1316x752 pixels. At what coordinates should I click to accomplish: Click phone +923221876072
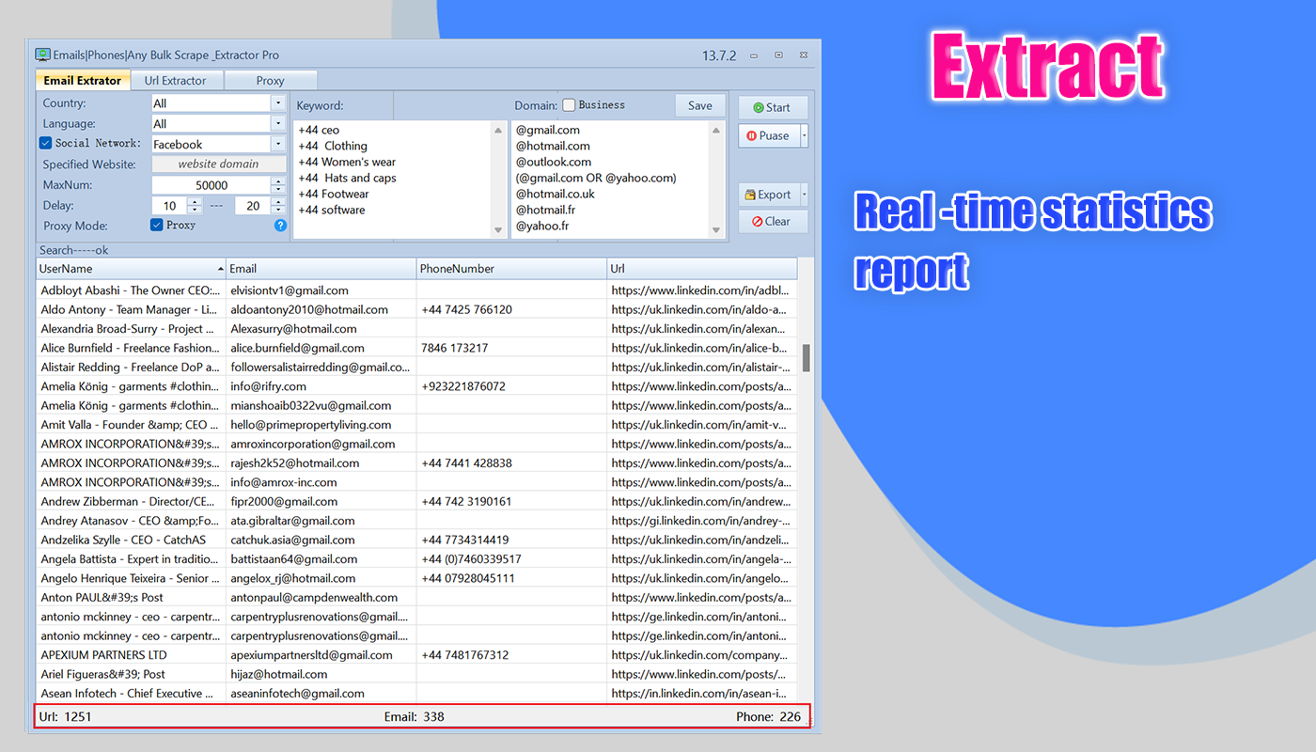(x=463, y=386)
